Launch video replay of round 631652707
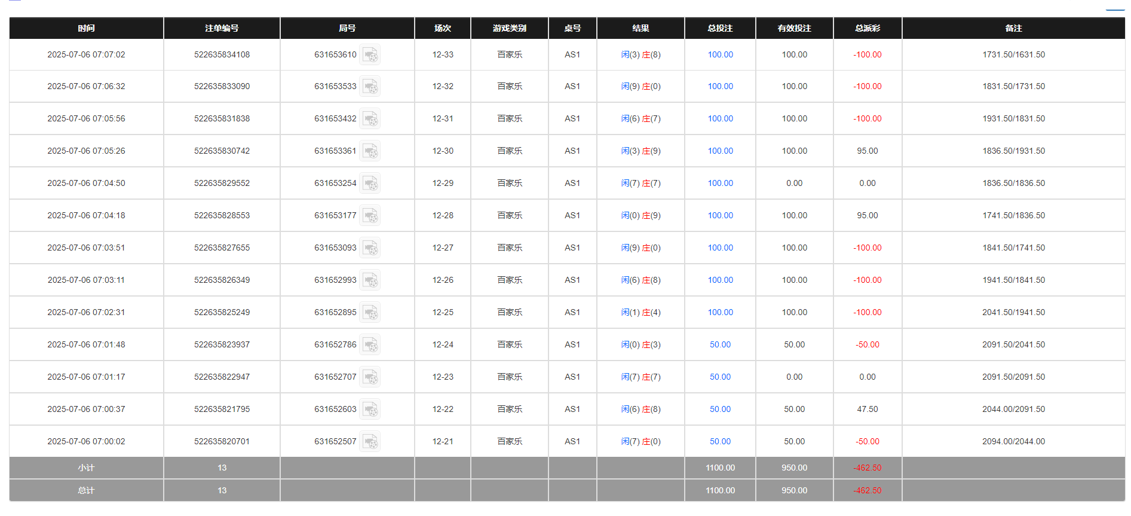 (370, 377)
